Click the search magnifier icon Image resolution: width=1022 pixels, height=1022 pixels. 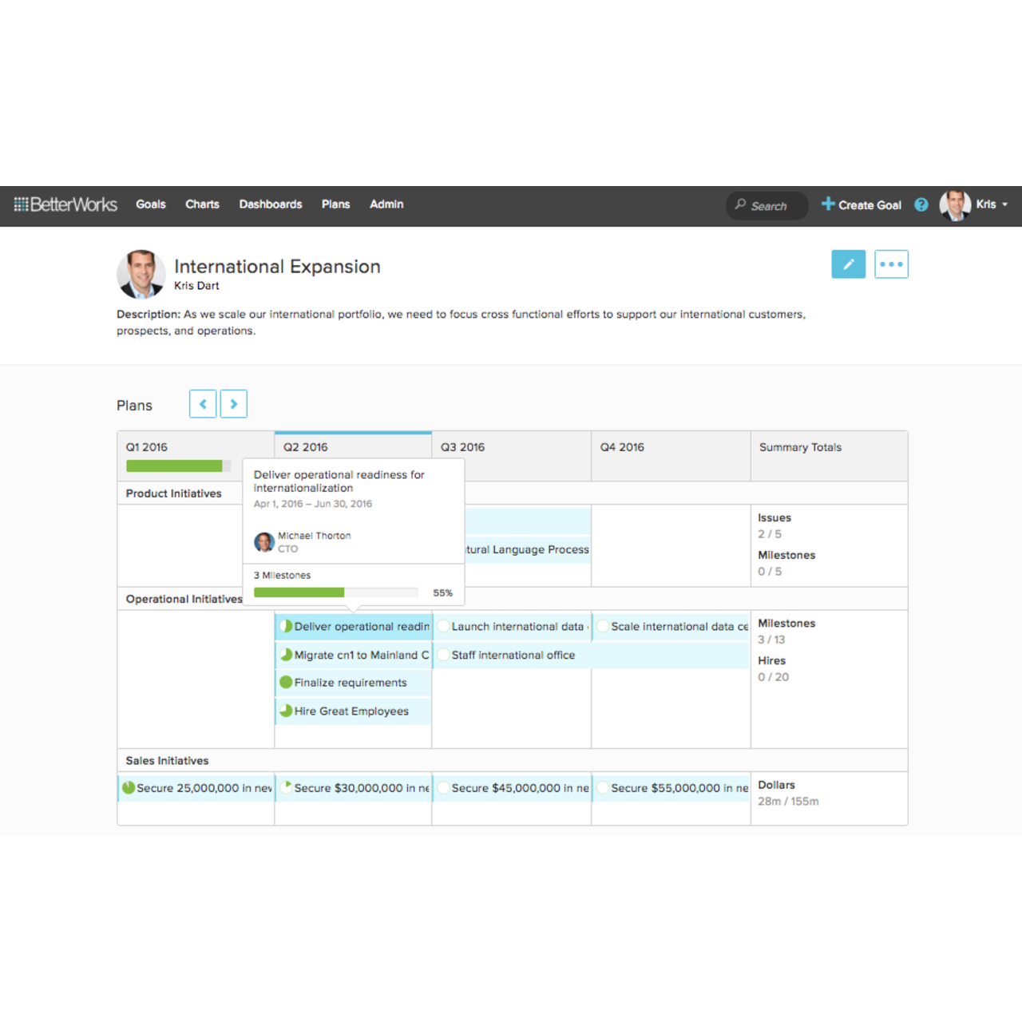pyautogui.click(x=742, y=206)
